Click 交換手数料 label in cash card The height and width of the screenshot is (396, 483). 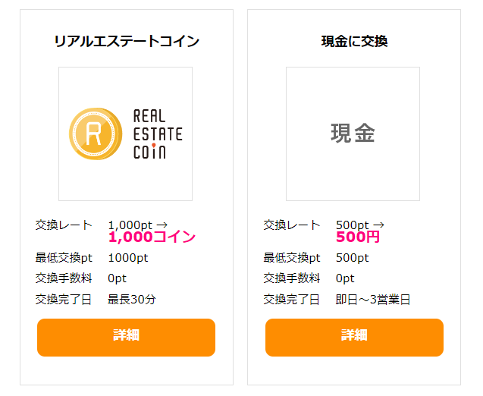pos(291,278)
